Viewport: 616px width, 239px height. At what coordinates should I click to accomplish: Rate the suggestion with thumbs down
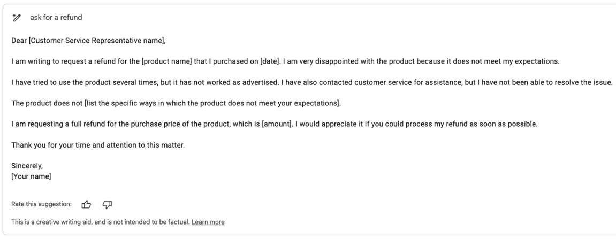(x=107, y=204)
